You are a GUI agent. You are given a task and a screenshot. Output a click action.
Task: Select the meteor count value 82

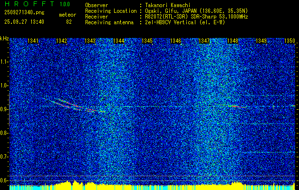pyautogui.click(x=69, y=22)
